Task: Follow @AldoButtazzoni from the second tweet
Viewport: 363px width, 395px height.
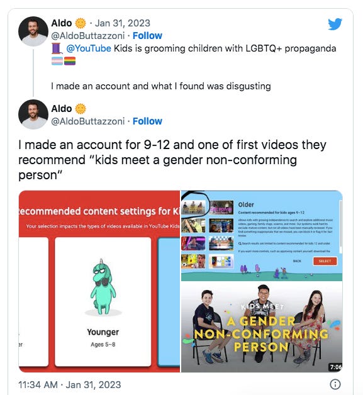Action: [147, 121]
